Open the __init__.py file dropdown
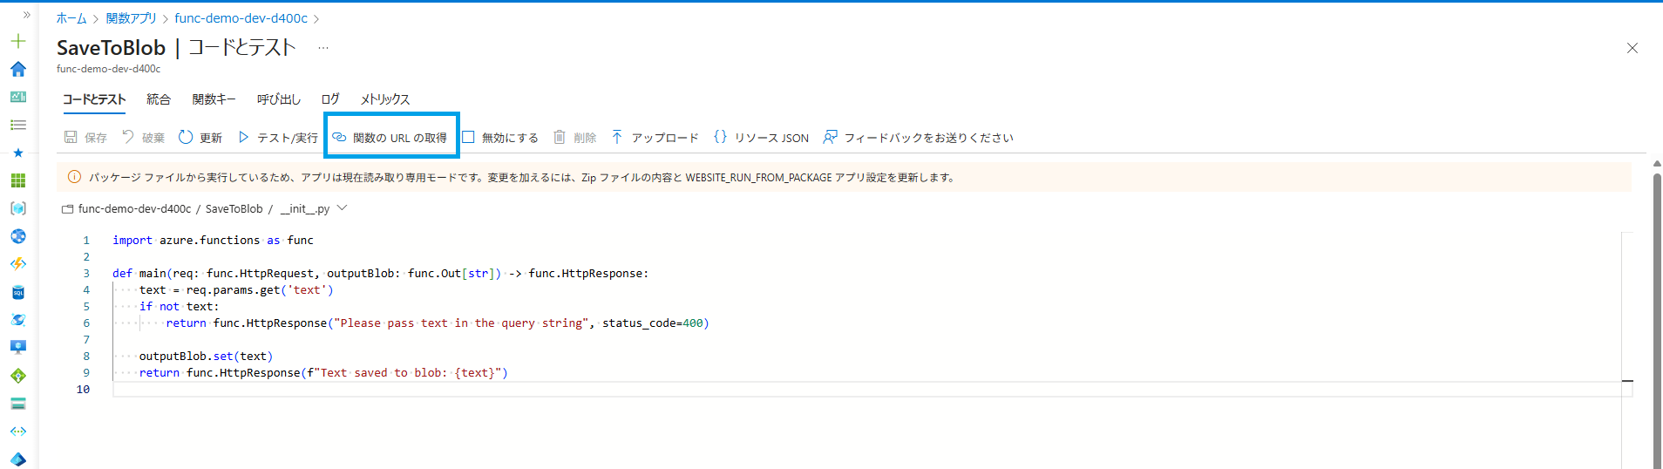The image size is (1663, 469). click(x=342, y=208)
